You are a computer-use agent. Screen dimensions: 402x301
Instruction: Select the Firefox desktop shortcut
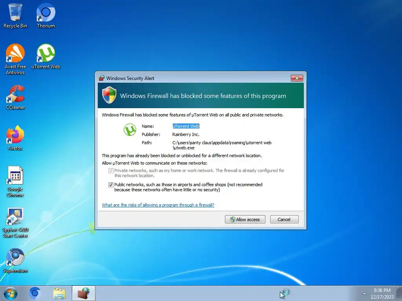15,138
